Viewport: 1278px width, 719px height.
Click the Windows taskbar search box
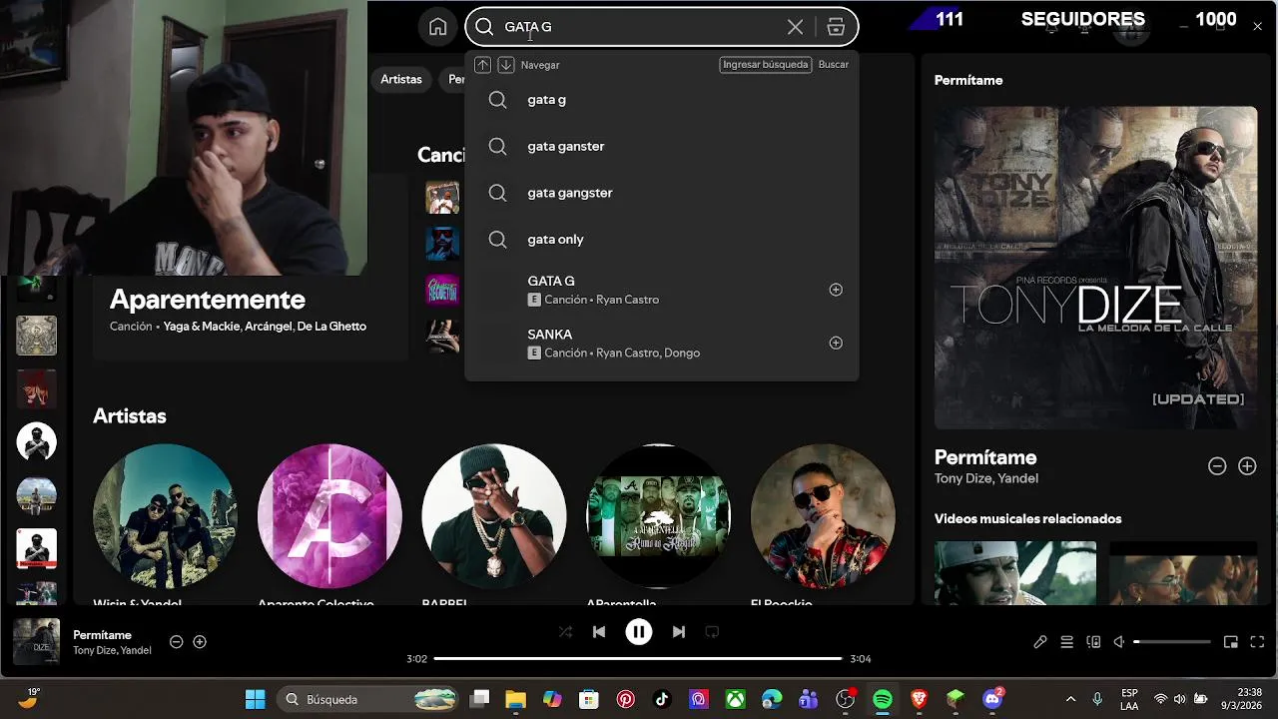pyautogui.click(x=367, y=699)
